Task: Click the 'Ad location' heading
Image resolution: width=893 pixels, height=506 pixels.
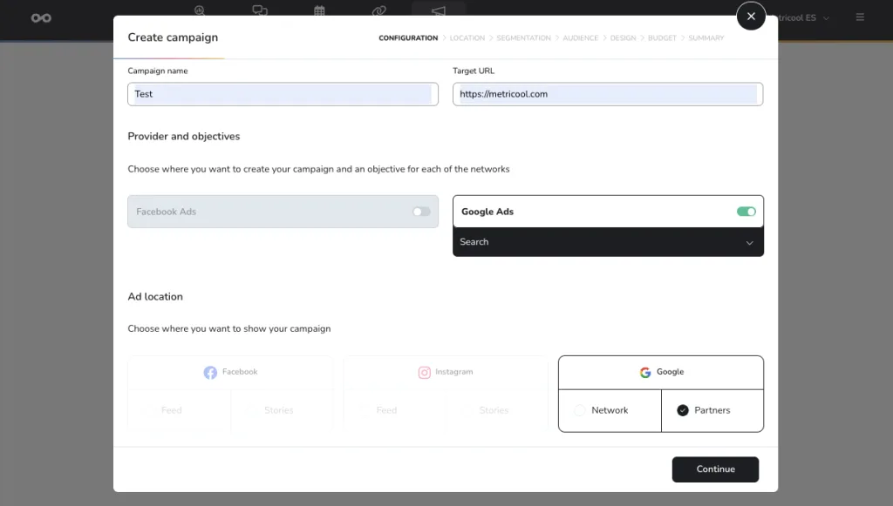Action: 155,297
